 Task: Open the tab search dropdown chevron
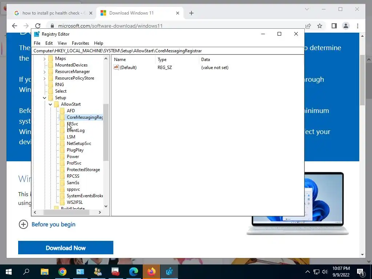pos(307,9)
